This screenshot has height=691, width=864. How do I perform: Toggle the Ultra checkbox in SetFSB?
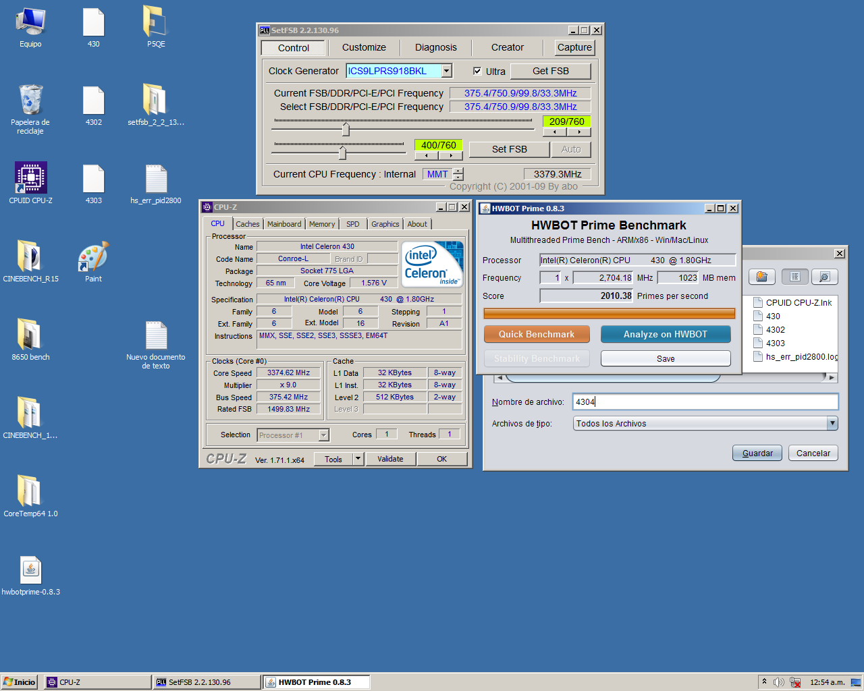pos(477,71)
